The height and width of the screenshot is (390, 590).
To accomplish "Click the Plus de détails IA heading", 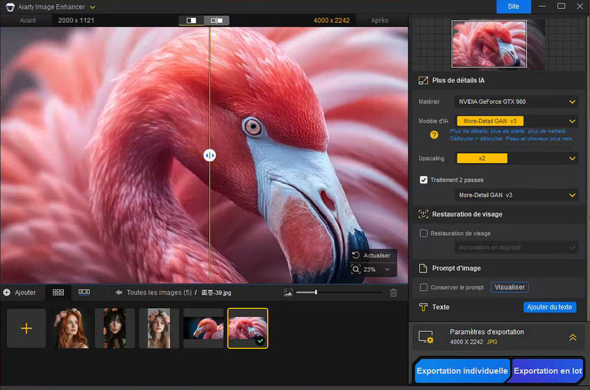I will click(x=458, y=80).
